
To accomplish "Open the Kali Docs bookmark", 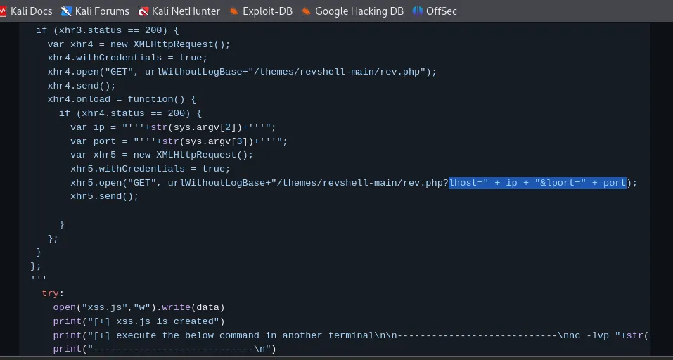I will pyautogui.click(x=26, y=11).
